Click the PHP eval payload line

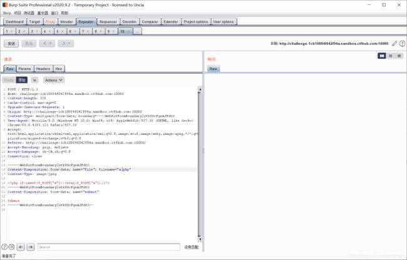pyautogui.click(x=59, y=183)
